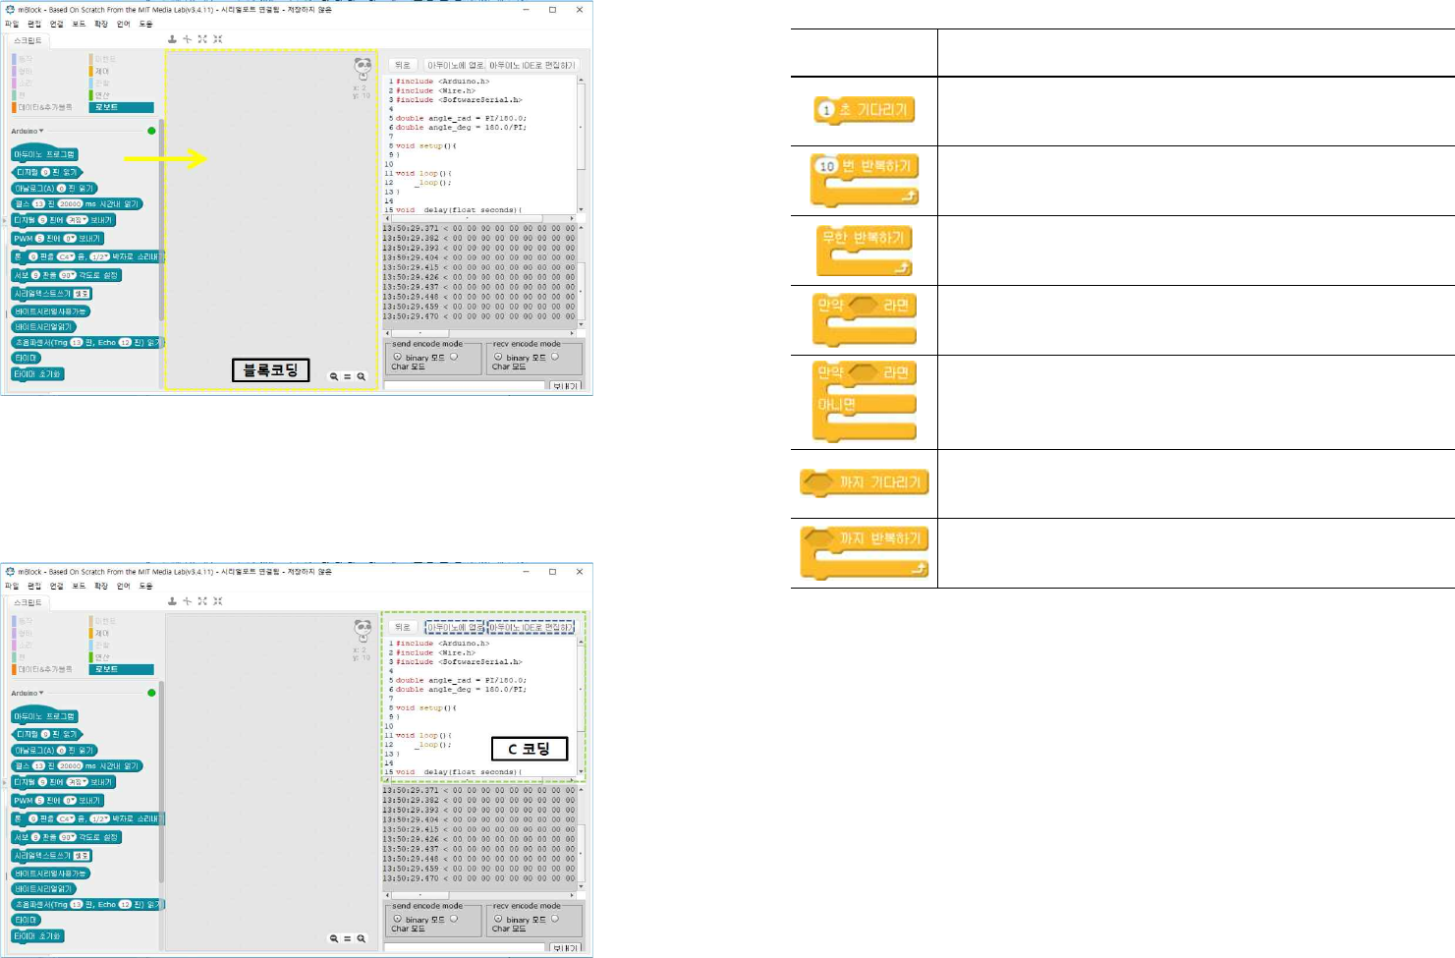Click the 뒤로 button, lower mBlock window
This screenshot has height=958, width=1455.
[402, 627]
